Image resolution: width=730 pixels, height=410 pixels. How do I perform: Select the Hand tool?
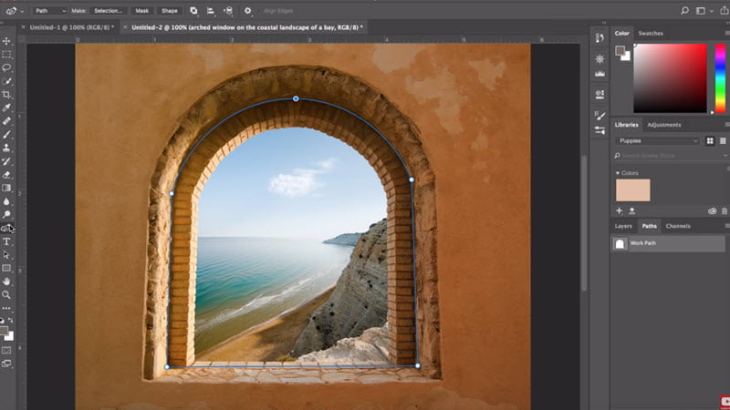click(6, 282)
